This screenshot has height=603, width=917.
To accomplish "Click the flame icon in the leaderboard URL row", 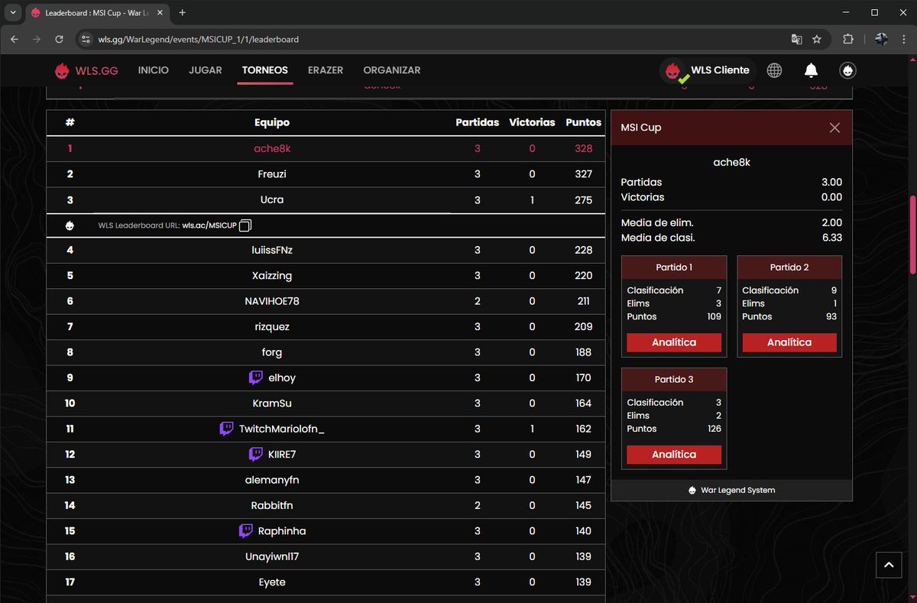I will pyautogui.click(x=70, y=225).
